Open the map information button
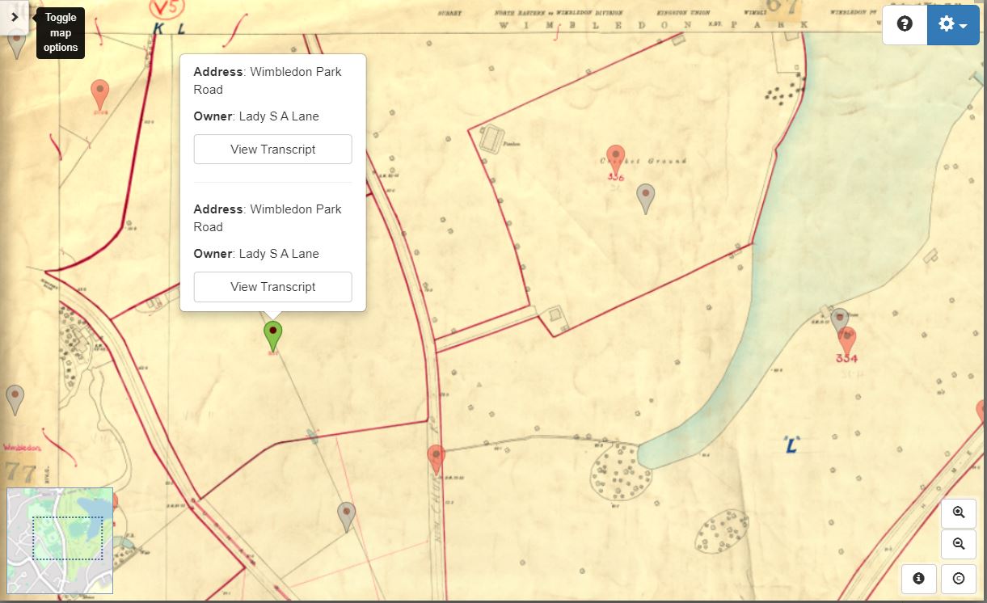The image size is (987, 603). (x=918, y=578)
